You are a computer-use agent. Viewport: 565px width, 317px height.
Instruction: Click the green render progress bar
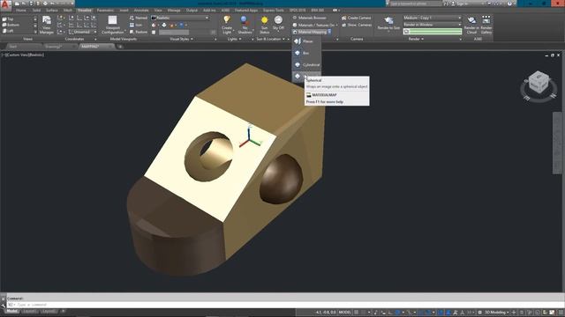[x=432, y=32]
